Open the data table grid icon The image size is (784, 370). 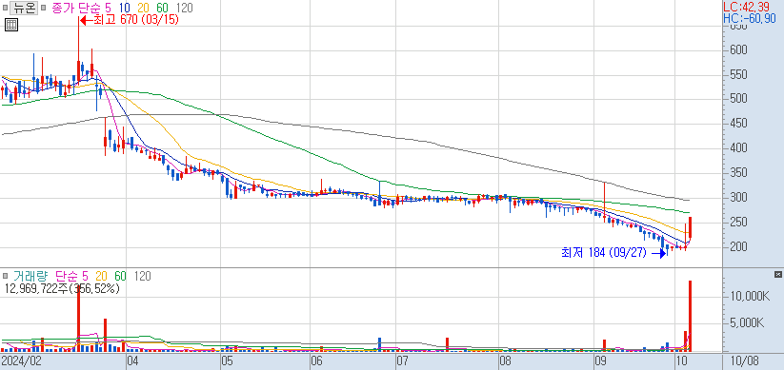pos(11,25)
